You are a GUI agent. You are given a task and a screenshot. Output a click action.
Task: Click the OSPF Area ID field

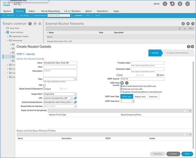pyautogui.click(x=142, y=79)
